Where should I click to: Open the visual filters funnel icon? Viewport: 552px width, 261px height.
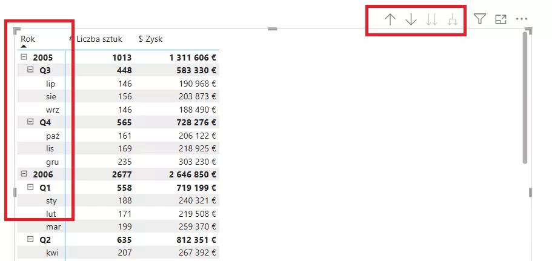tap(480, 19)
